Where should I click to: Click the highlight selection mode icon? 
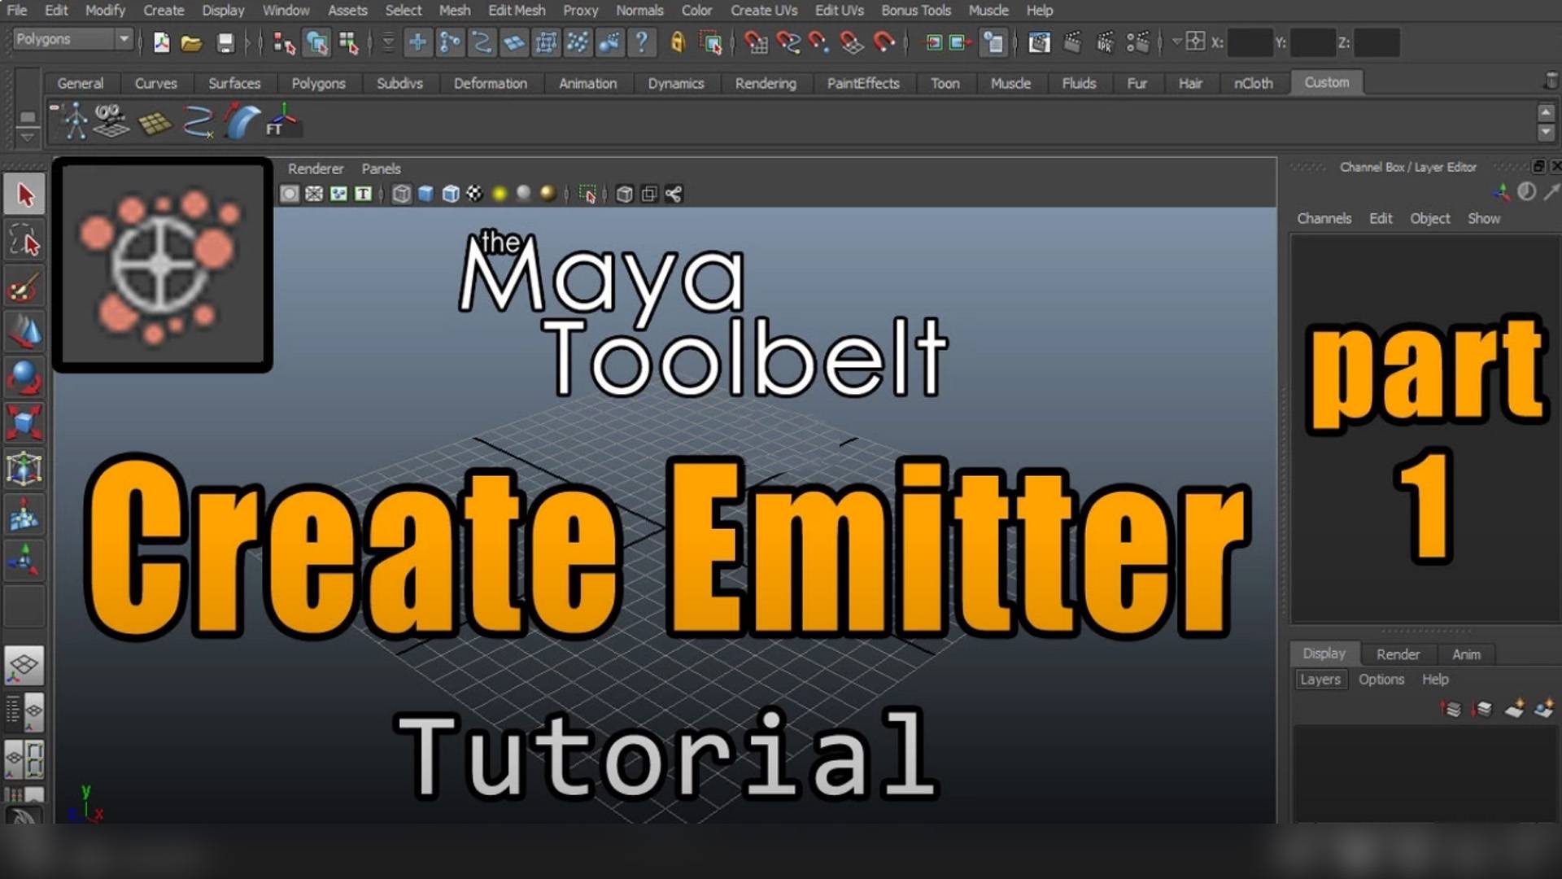[711, 42]
